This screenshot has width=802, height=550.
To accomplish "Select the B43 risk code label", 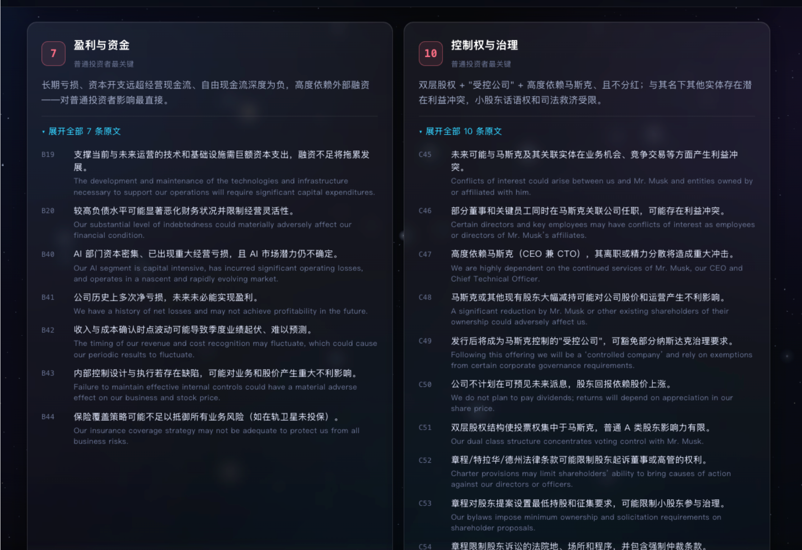I will (48, 373).
